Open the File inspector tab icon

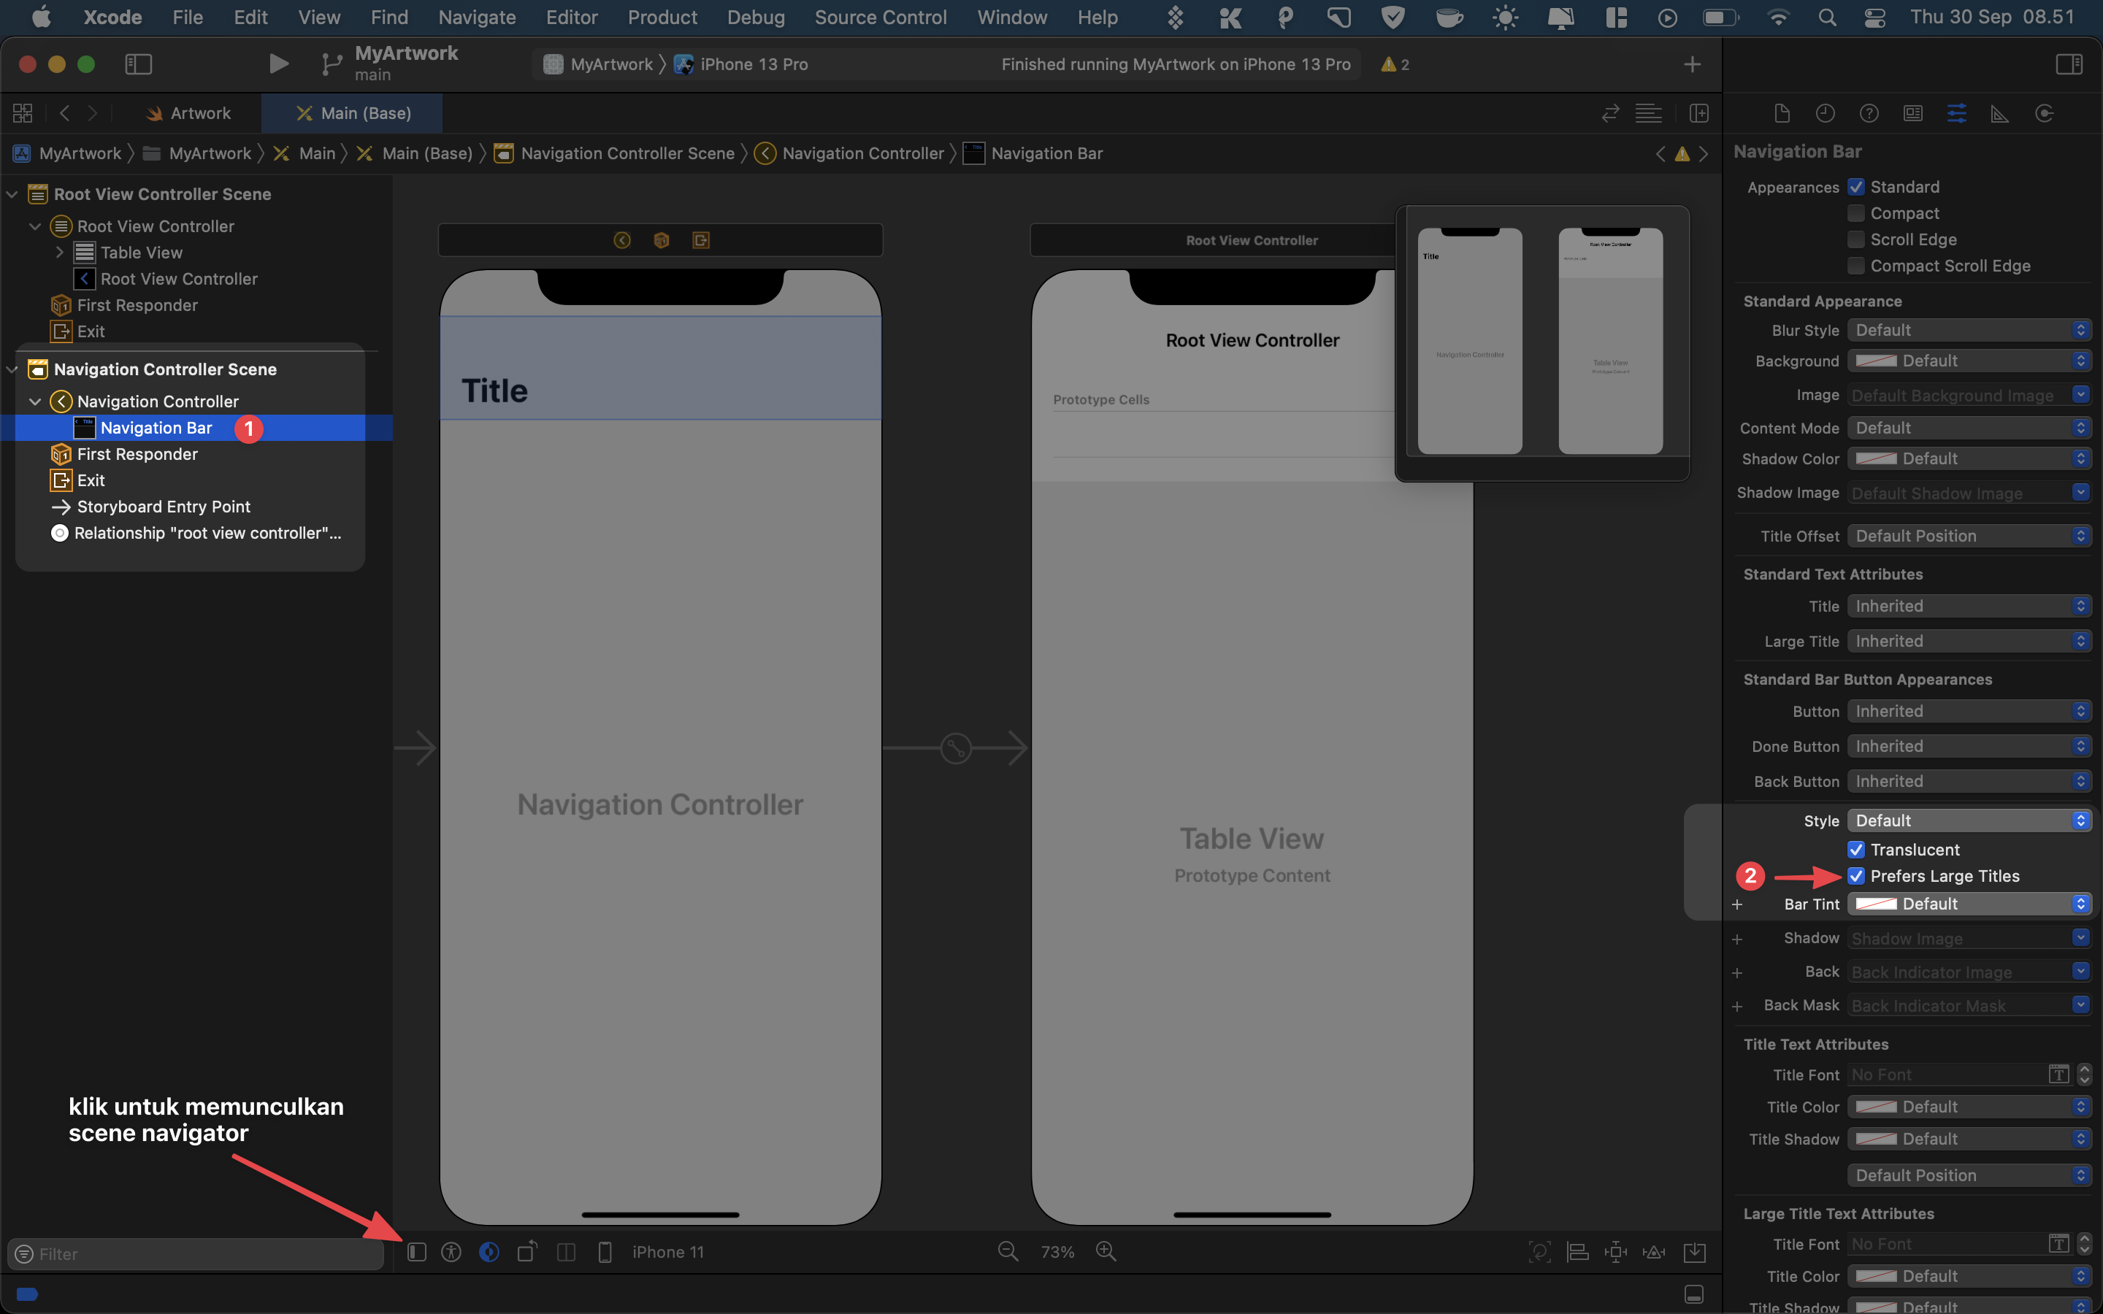1782,113
